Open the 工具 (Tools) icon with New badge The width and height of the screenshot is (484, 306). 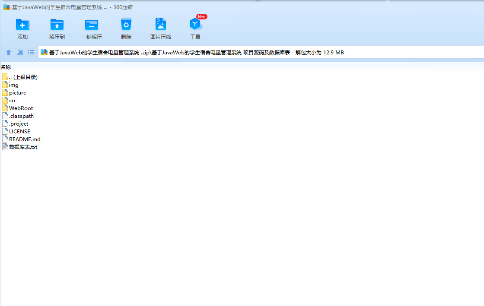(x=195, y=24)
